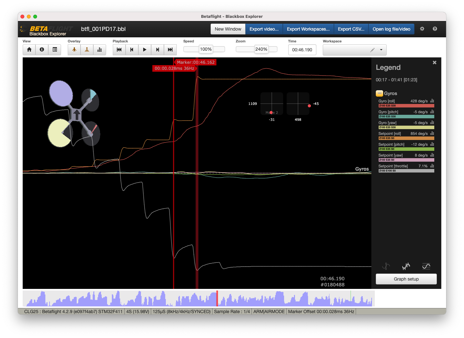Open spectrum analyser for Setpoint [yaw]
The height and width of the screenshot is (338, 464).
[432, 155]
